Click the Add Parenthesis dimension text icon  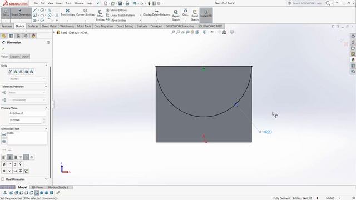tap(4, 134)
